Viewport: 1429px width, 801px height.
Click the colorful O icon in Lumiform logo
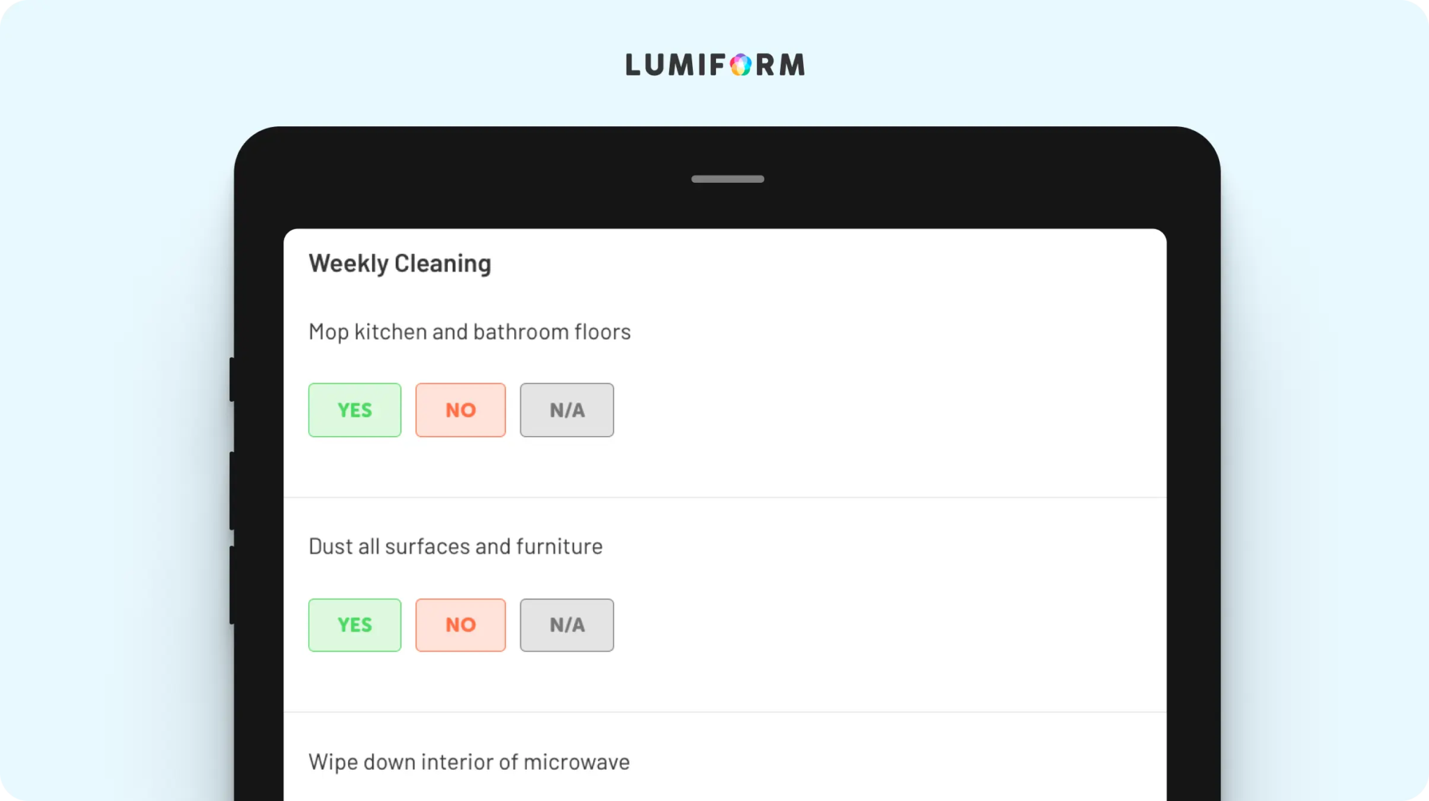point(741,65)
